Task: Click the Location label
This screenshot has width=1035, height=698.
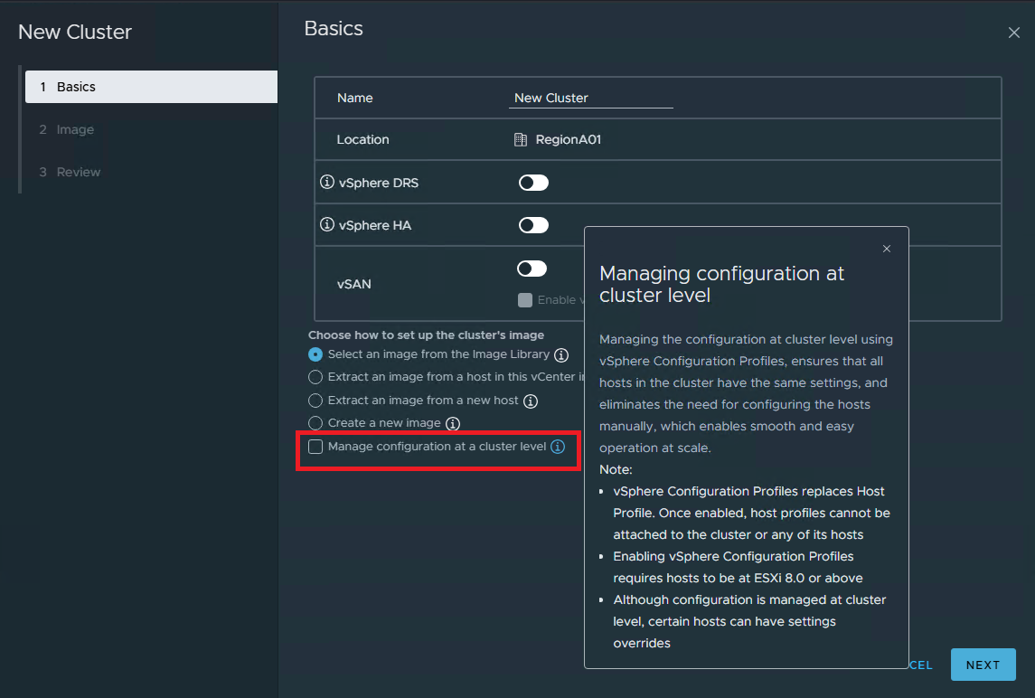Action: [x=363, y=139]
